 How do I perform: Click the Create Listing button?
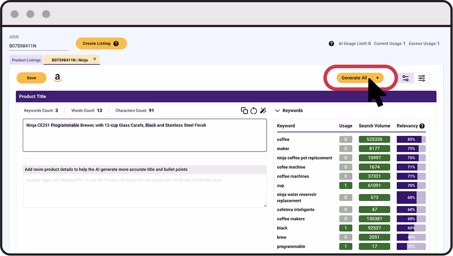(101, 43)
